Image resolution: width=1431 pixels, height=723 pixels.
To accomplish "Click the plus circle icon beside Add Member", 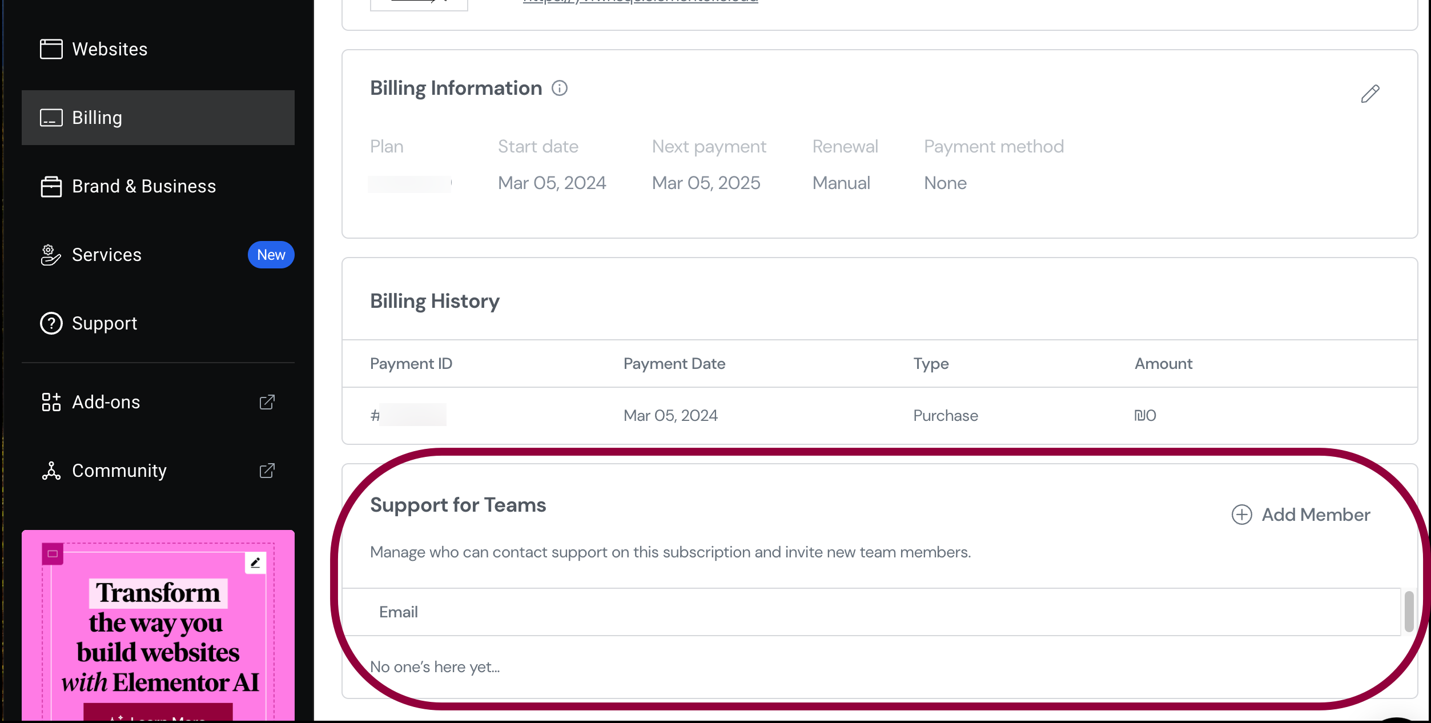I will [1241, 515].
